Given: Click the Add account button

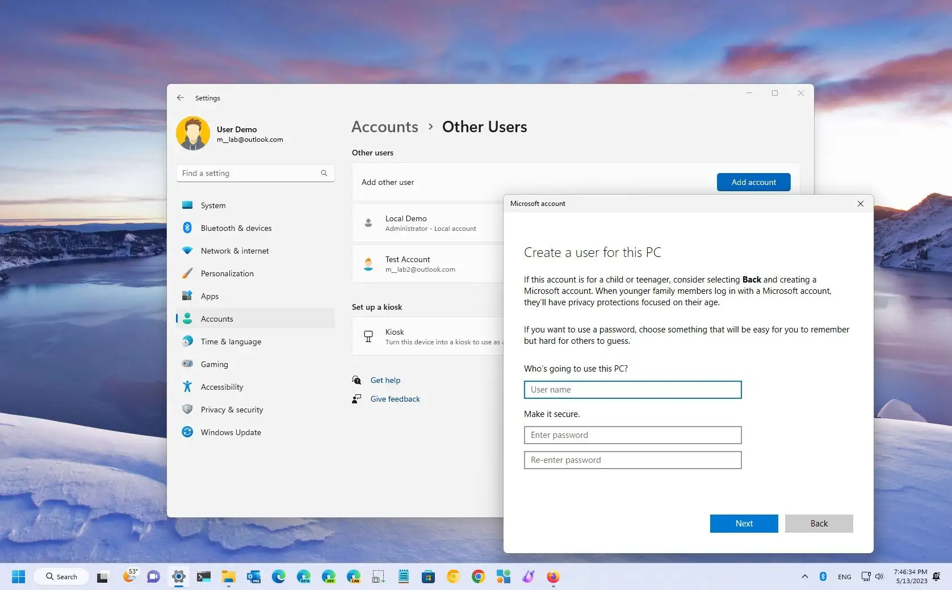Looking at the screenshot, I should click(x=753, y=182).
